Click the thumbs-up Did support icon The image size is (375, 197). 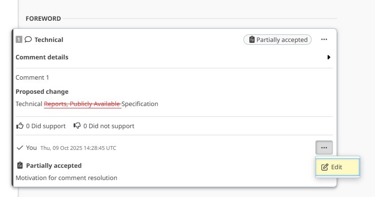pos(20,126)
